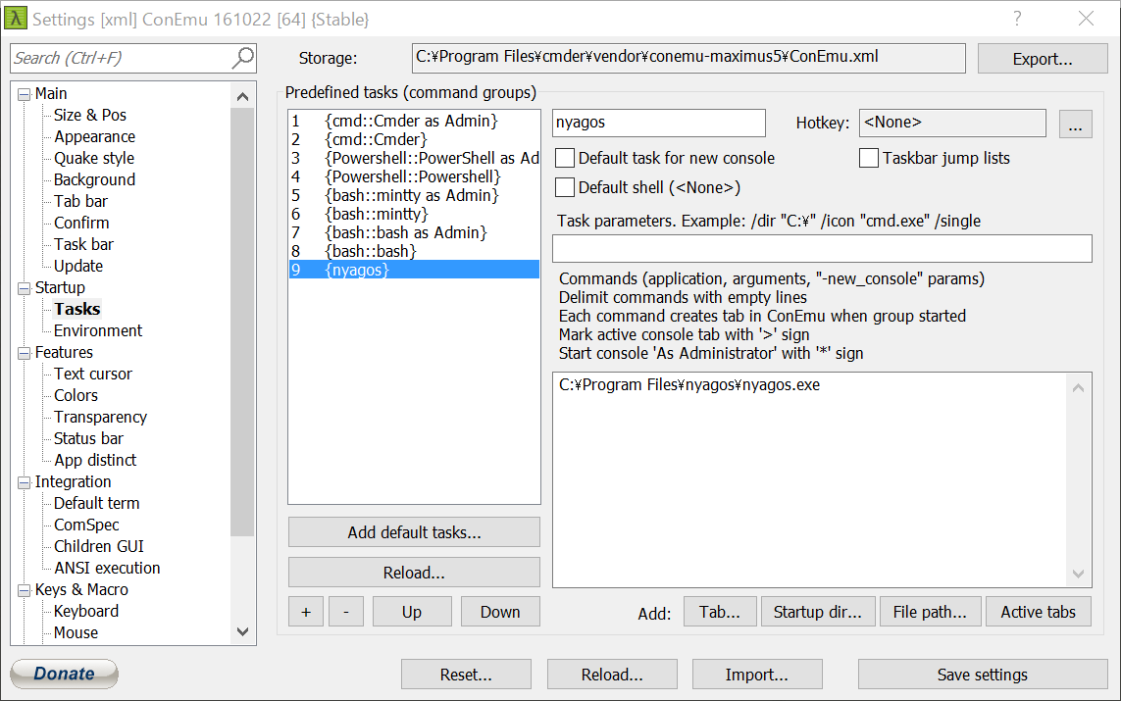Click tree scrollbar up arrow
The width and height of the screenshot is (1121, 701).
point(242,96)
